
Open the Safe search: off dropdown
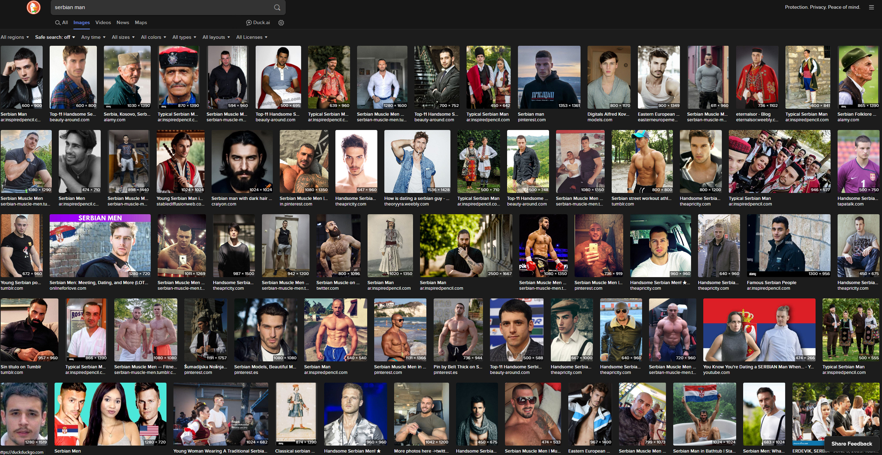pos(55,37)
